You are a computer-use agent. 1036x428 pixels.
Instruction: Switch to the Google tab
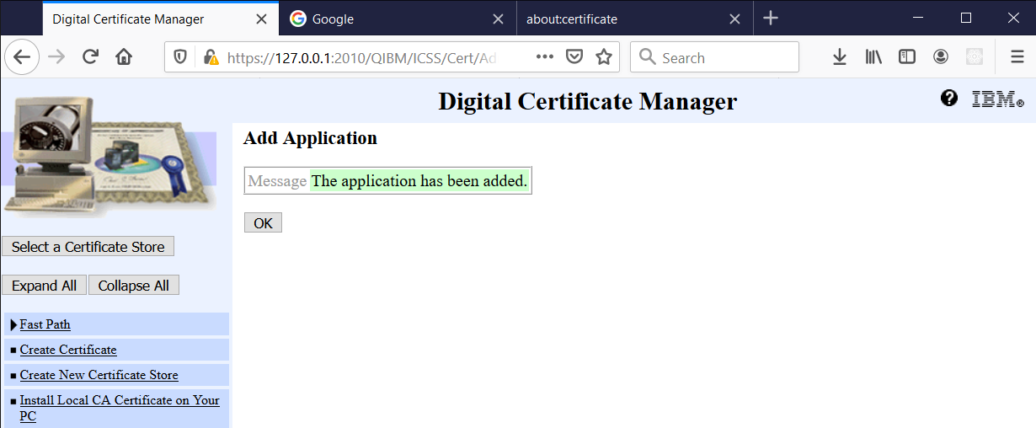(333, 19)
